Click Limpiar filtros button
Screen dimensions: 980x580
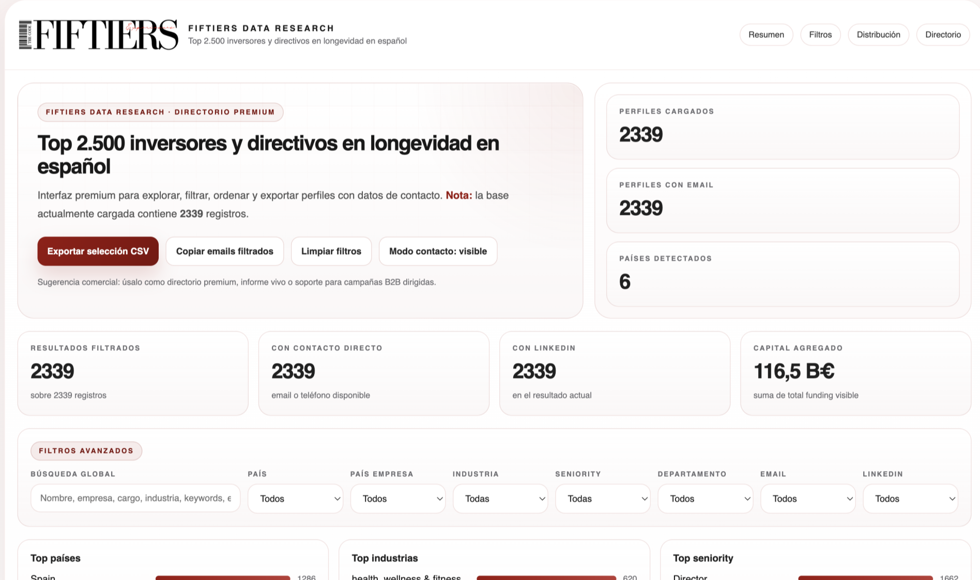coord(331,251)
